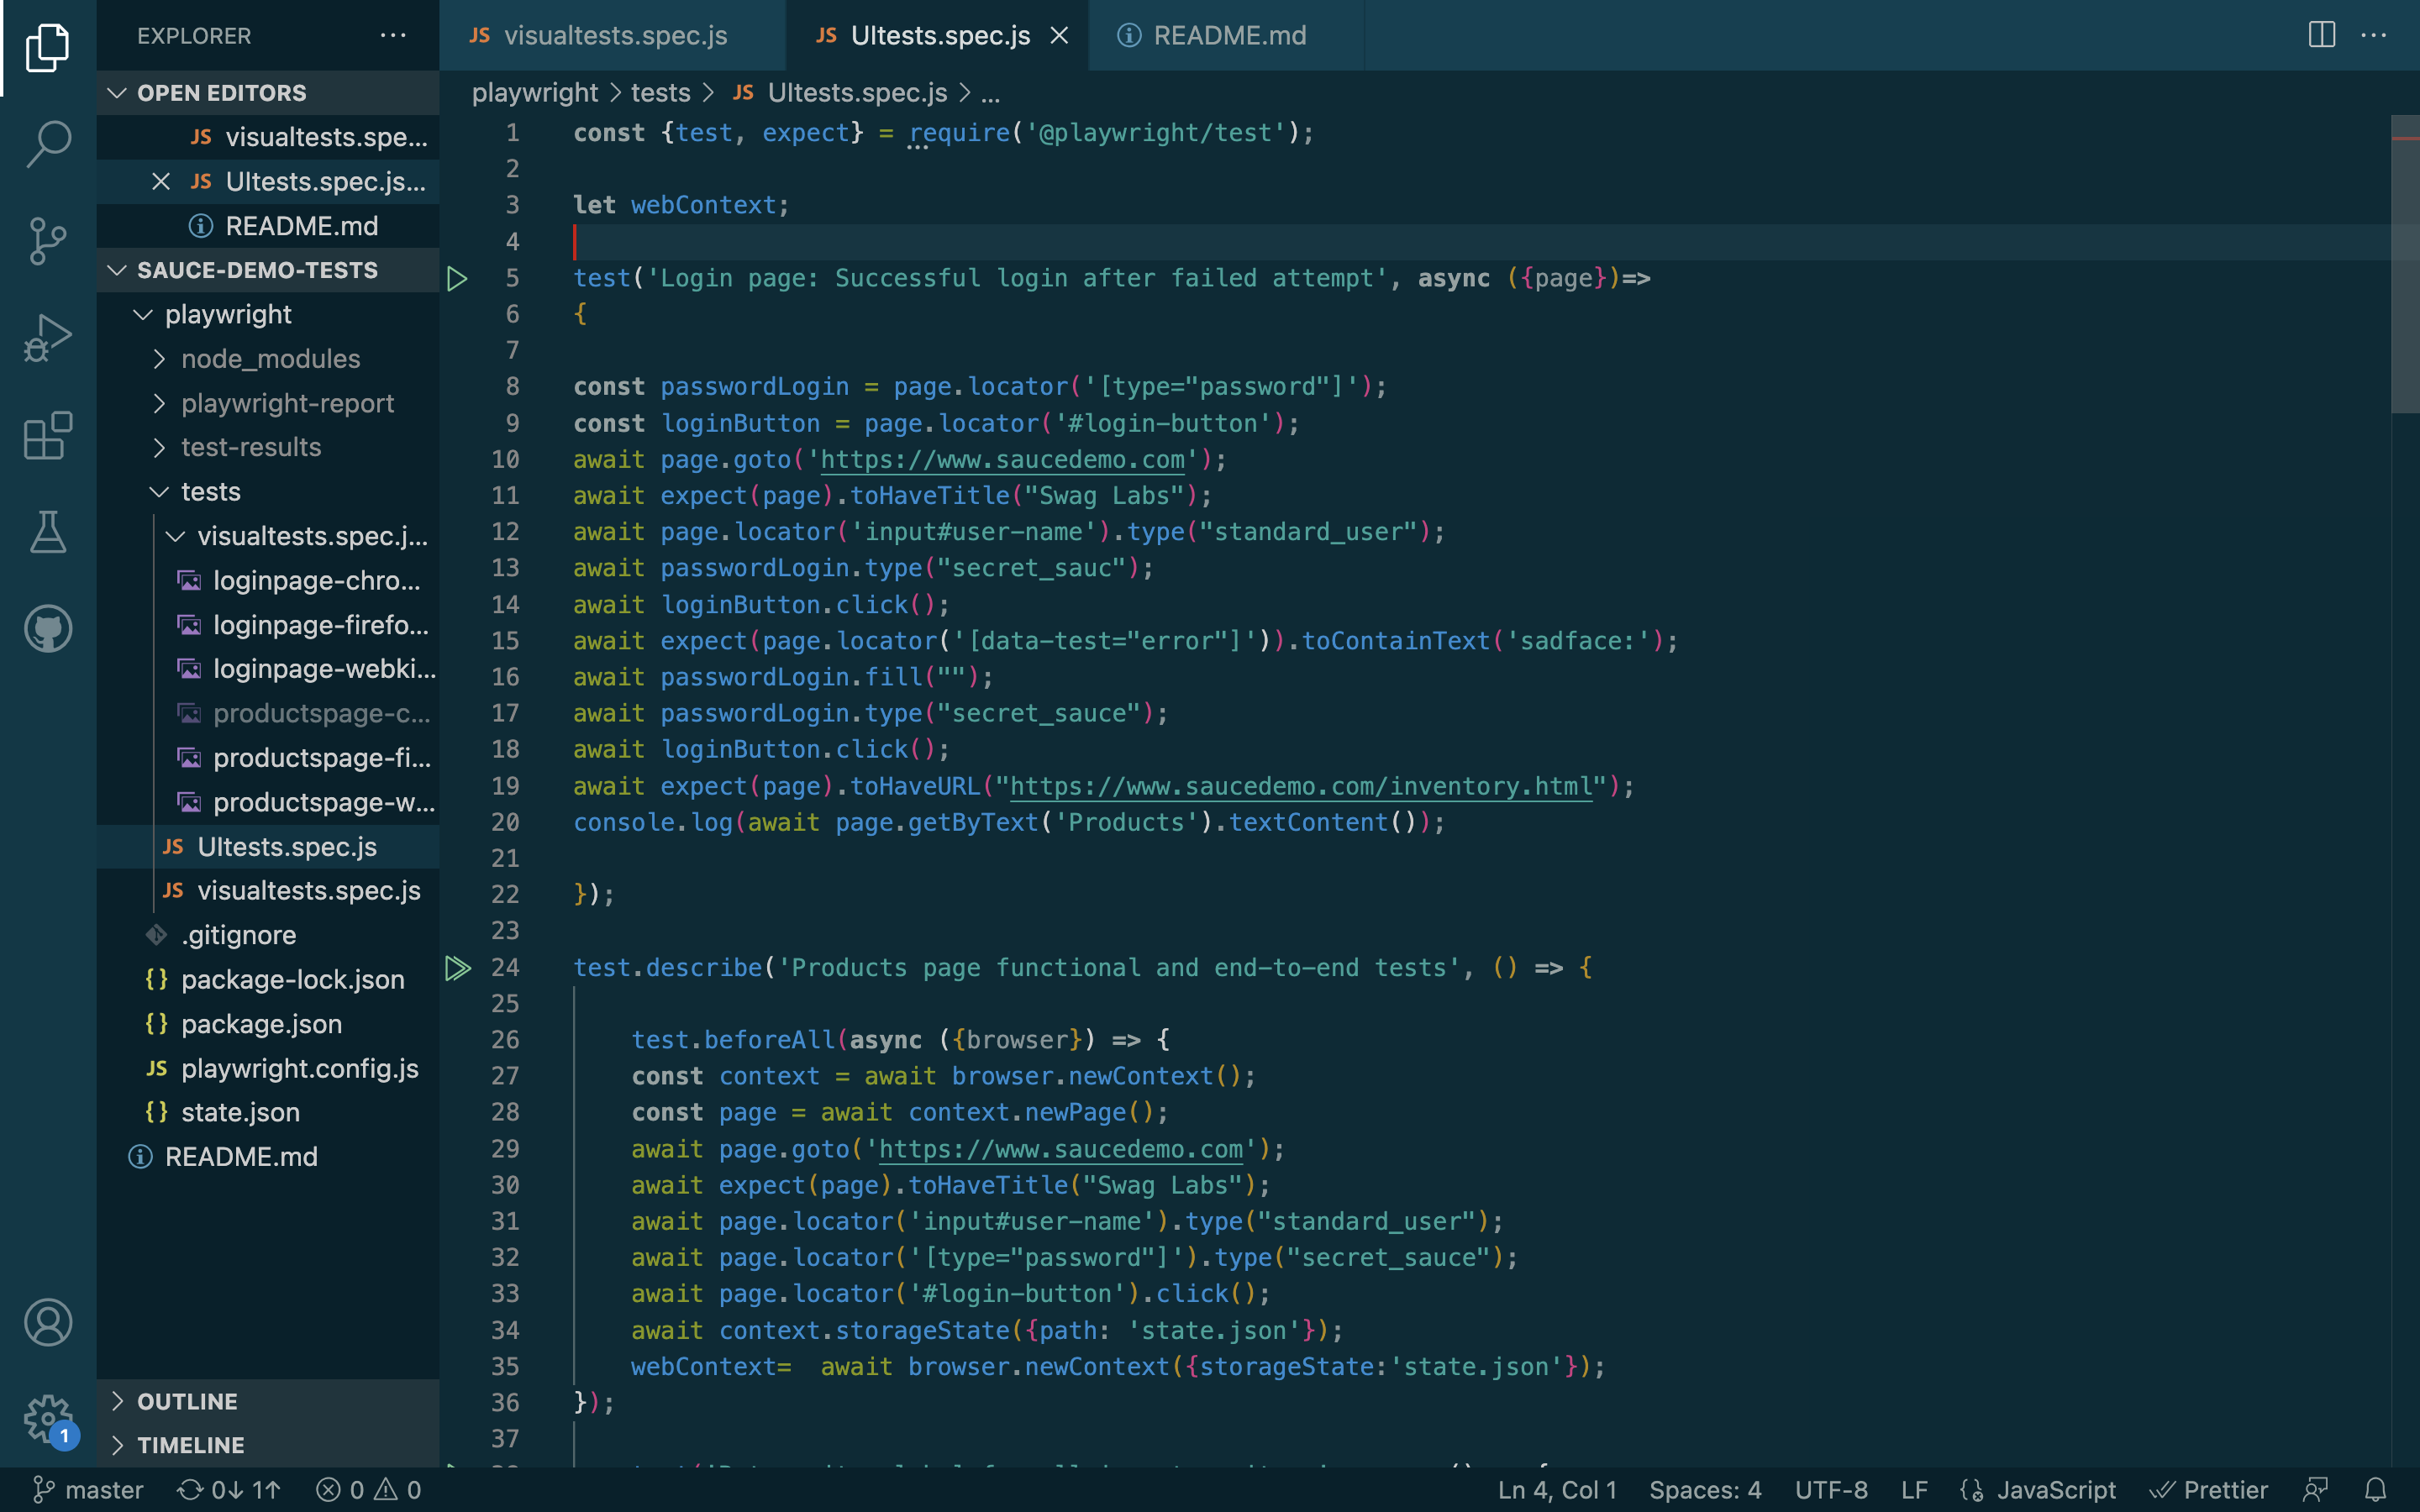Open the Extensions view
The width and height of the screenshot is (2420, 1512).
[48, 436]
